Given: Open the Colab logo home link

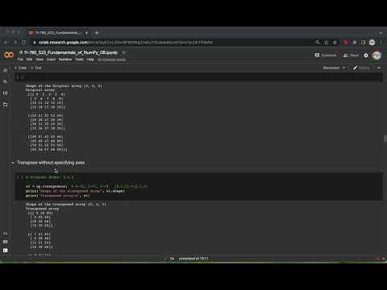Looking at the screenshot, I should (x=9, y=55).
